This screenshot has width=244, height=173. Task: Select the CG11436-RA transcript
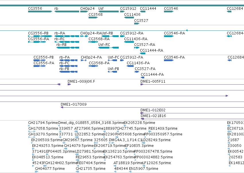point(129,42)
